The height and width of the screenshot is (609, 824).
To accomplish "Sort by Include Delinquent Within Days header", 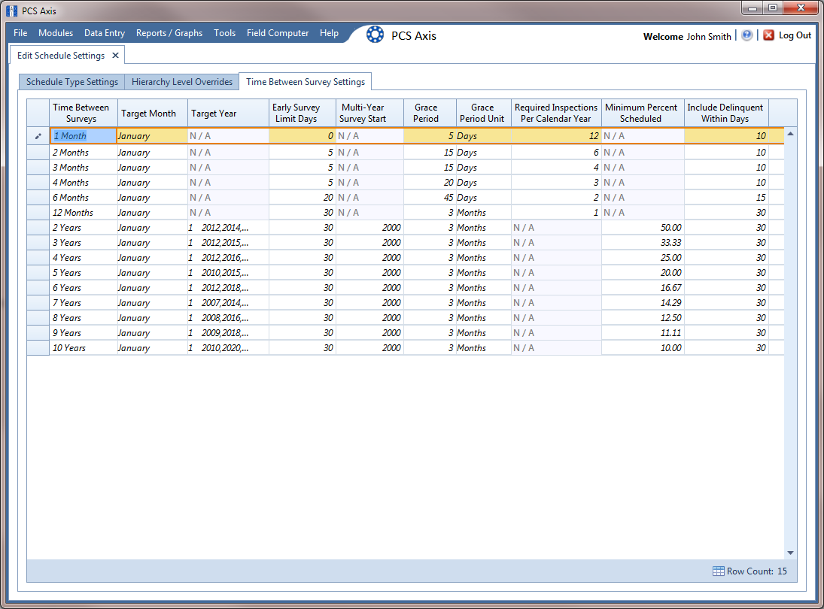I will pyautogui.click(x=726, y=113).
